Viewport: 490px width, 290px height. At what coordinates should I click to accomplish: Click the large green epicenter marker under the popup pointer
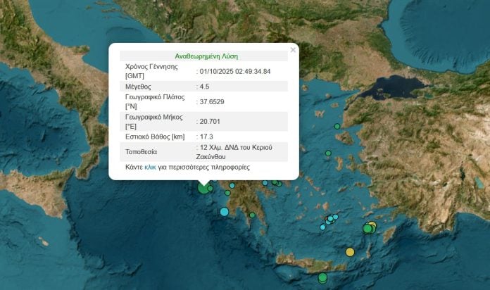point(203,187)
